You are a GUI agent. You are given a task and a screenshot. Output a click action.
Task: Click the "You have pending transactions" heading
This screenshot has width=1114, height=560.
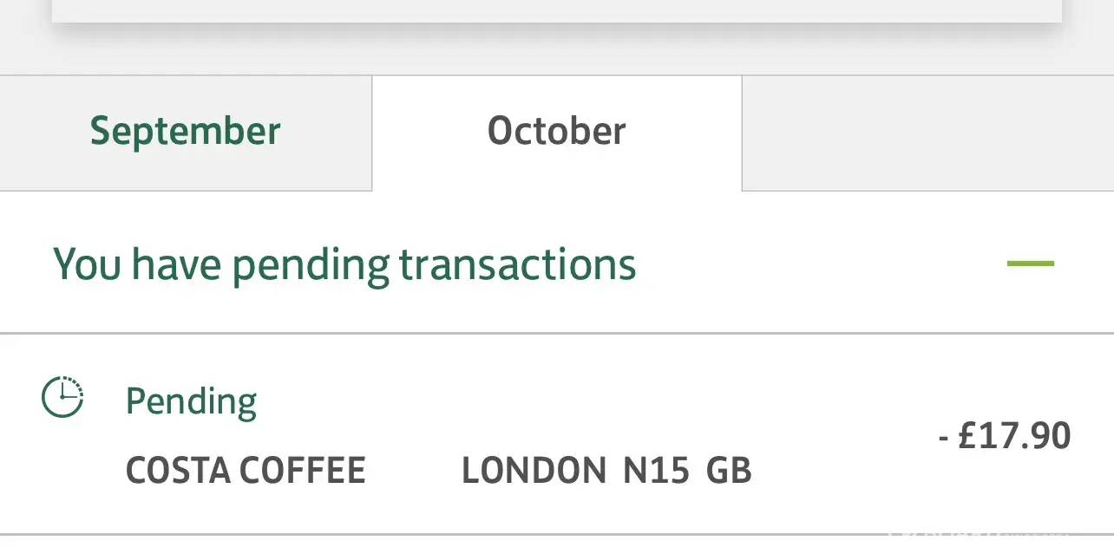[344, 264]
